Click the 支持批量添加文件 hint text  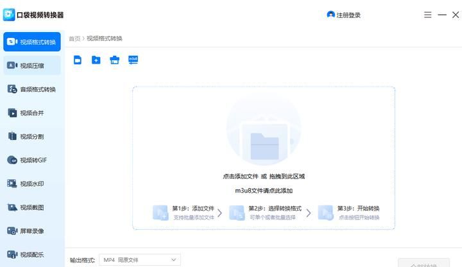coord(194,218)
